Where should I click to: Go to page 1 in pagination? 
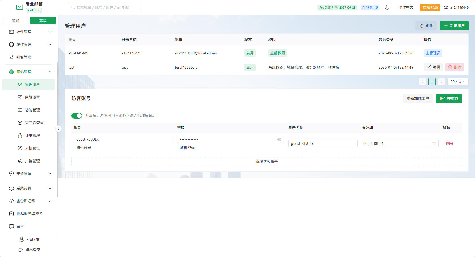432,82
